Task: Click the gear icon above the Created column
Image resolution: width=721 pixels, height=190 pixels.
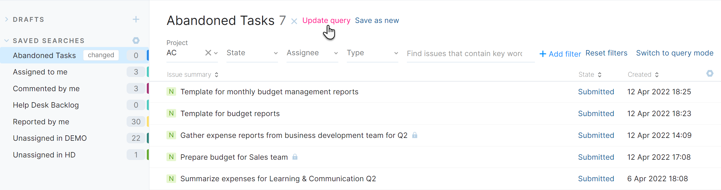Action: pos(710,73)
